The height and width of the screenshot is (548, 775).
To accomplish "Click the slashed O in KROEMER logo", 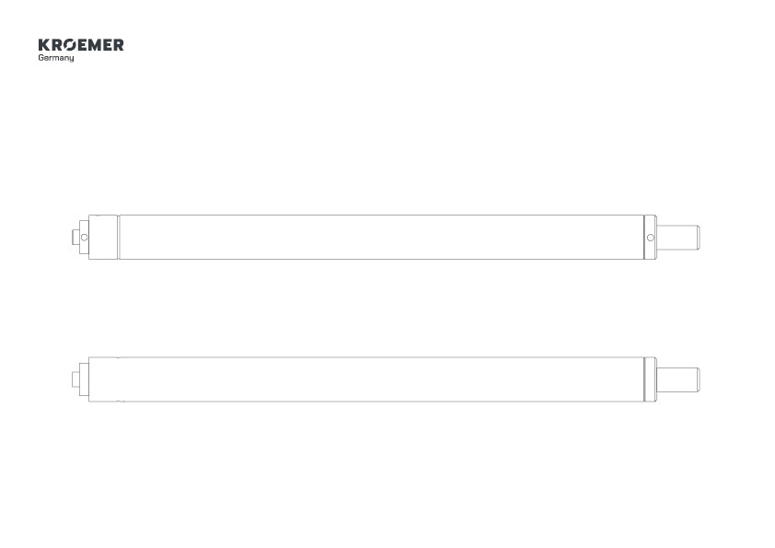I will click(x=71, y=45).
